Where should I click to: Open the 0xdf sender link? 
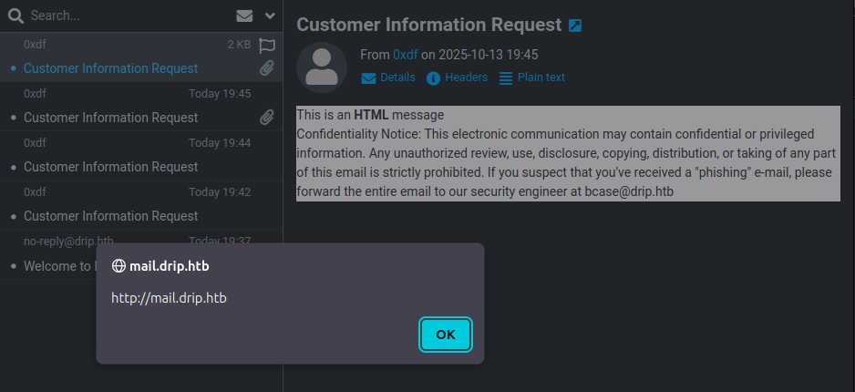pyautogui.click(x=405, y=55)
